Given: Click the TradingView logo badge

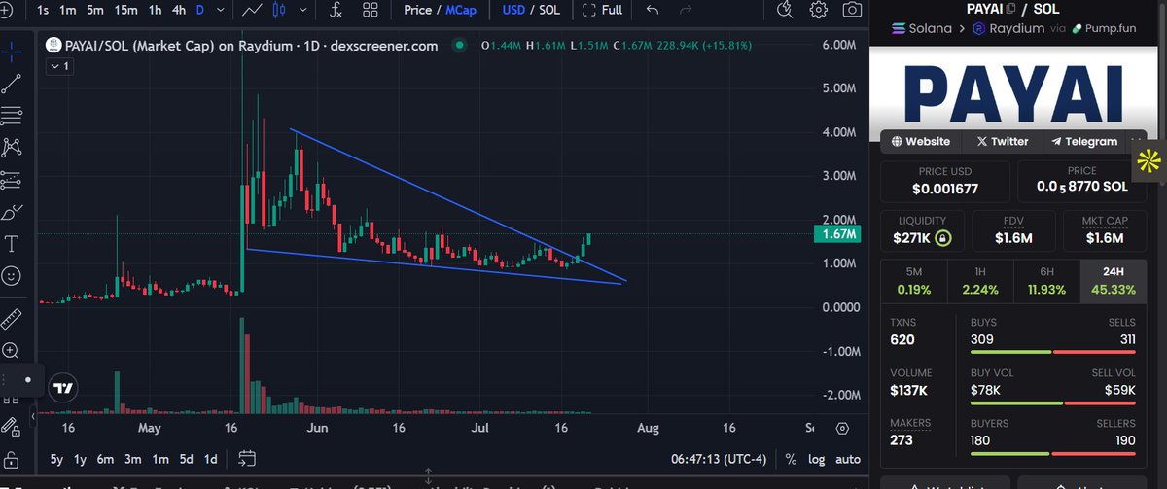Looking at the screenshot, I should click(x=64, y=389).
